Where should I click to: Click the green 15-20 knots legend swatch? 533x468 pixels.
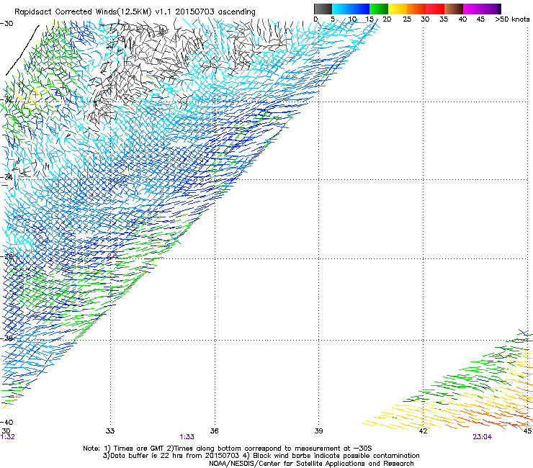coord(379,9)
